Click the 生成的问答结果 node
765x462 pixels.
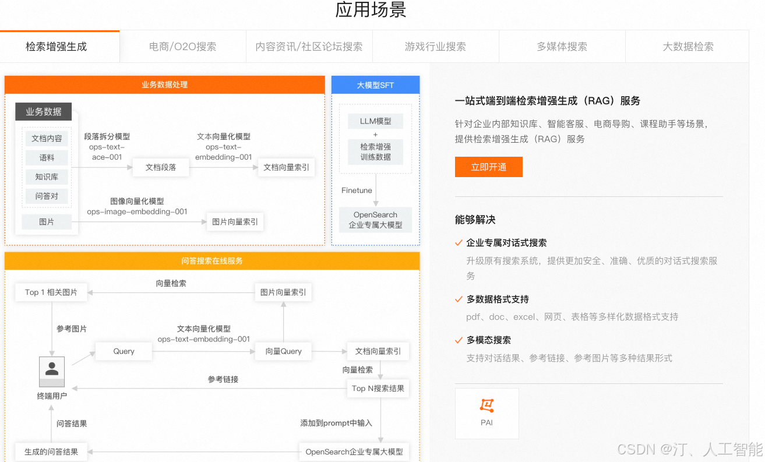point(51,452)
